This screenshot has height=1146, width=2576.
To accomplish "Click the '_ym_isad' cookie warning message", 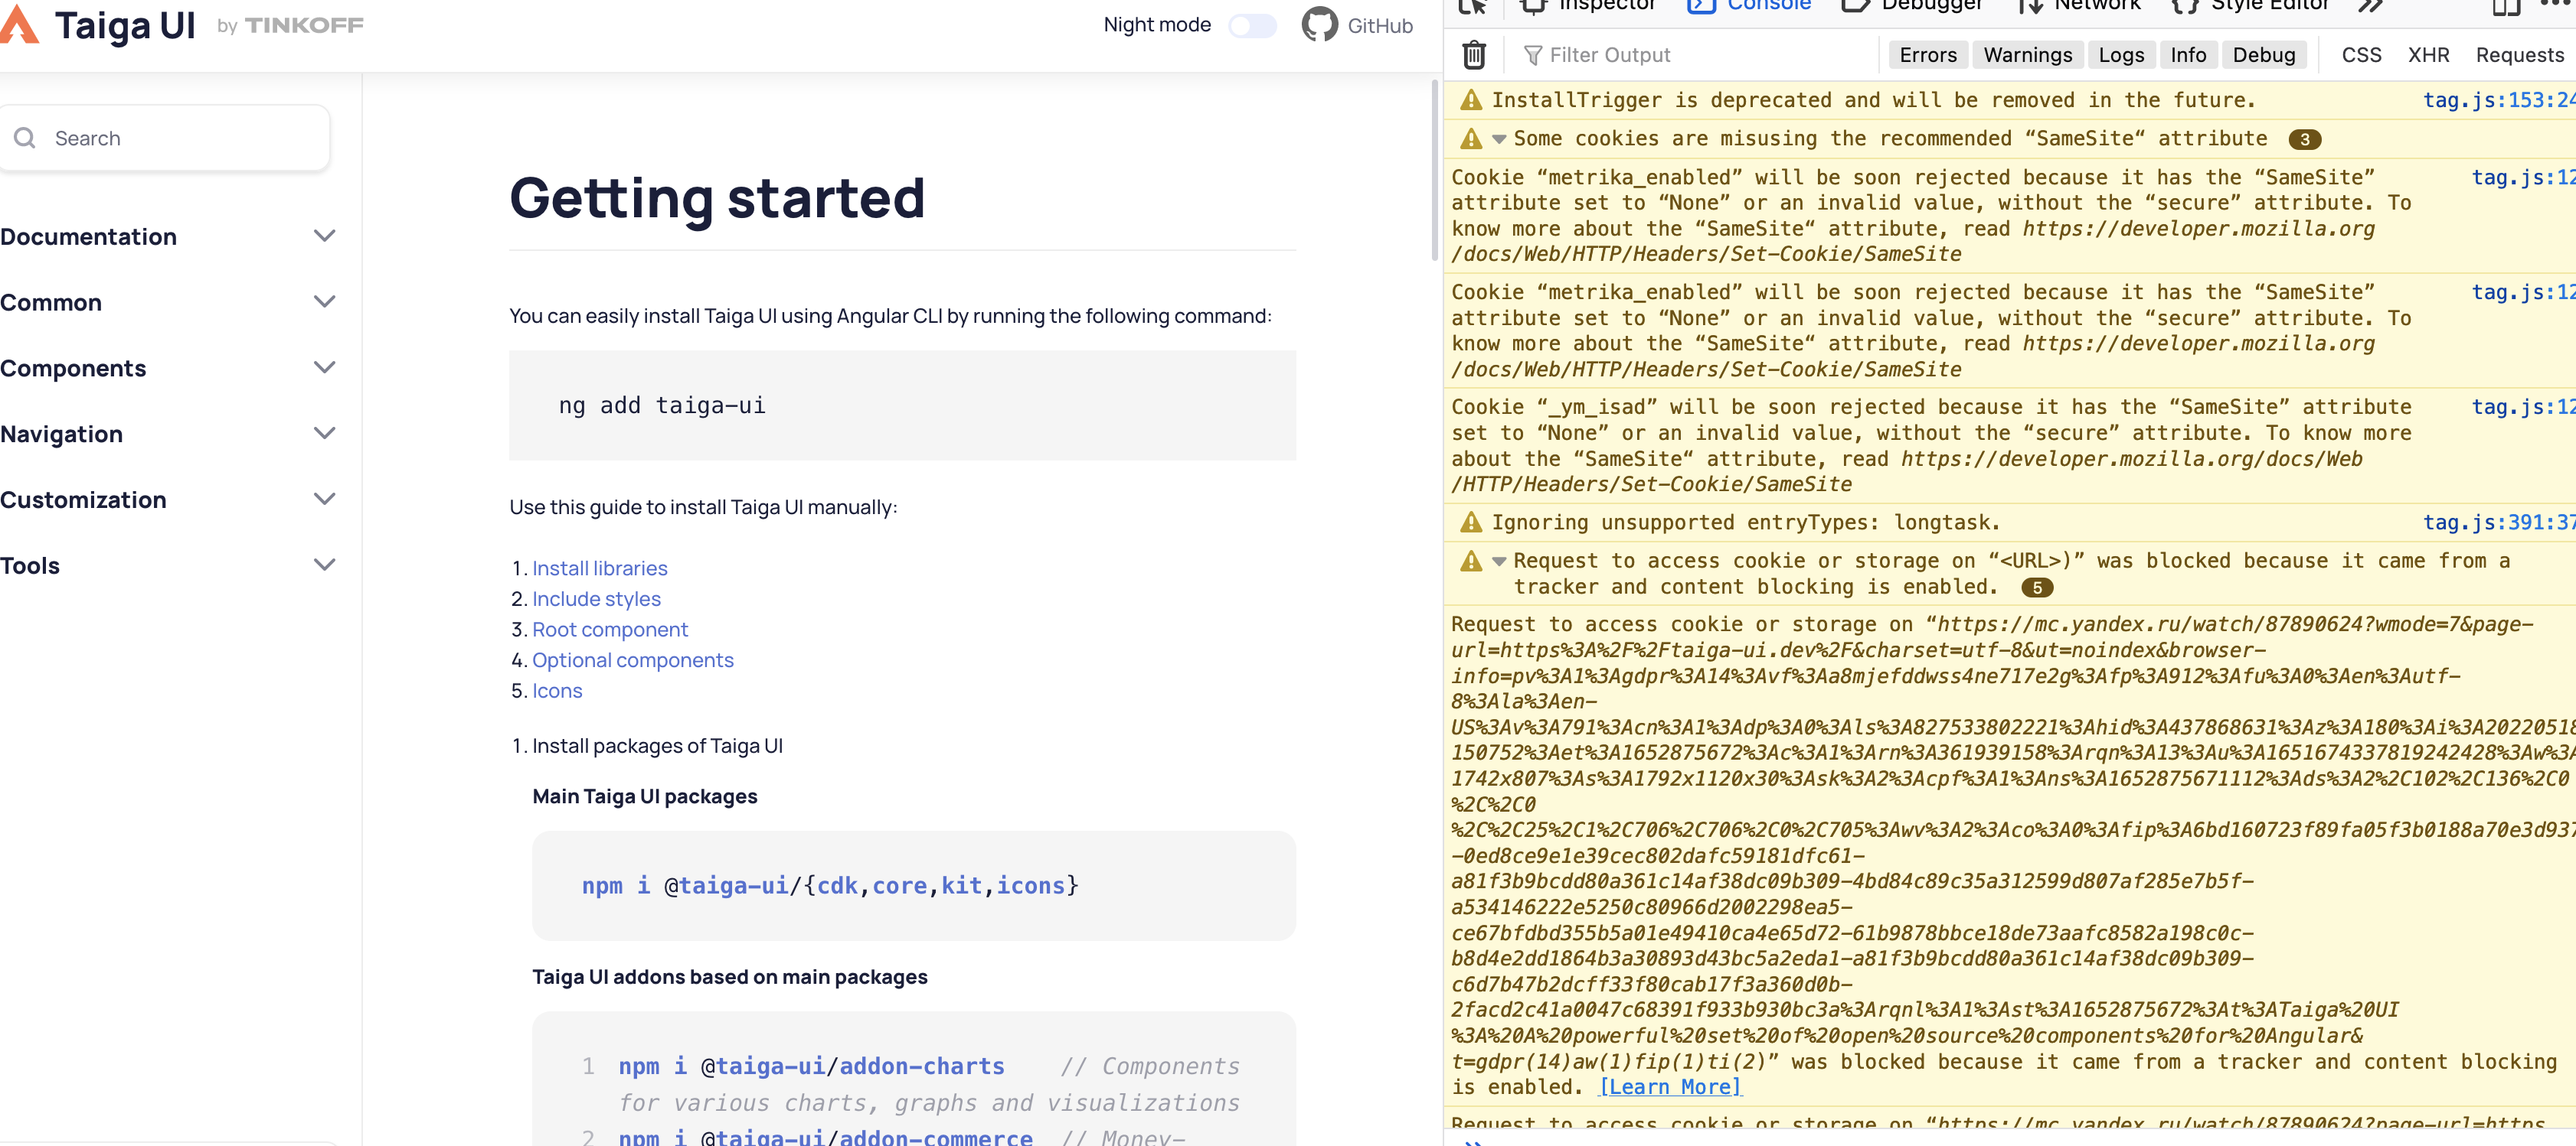I will coord(1930,445).
